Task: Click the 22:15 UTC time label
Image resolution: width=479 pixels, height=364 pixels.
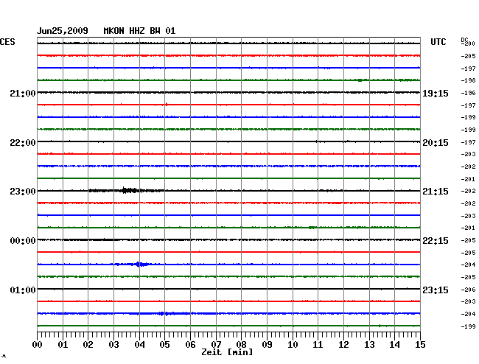Action: 436,241
